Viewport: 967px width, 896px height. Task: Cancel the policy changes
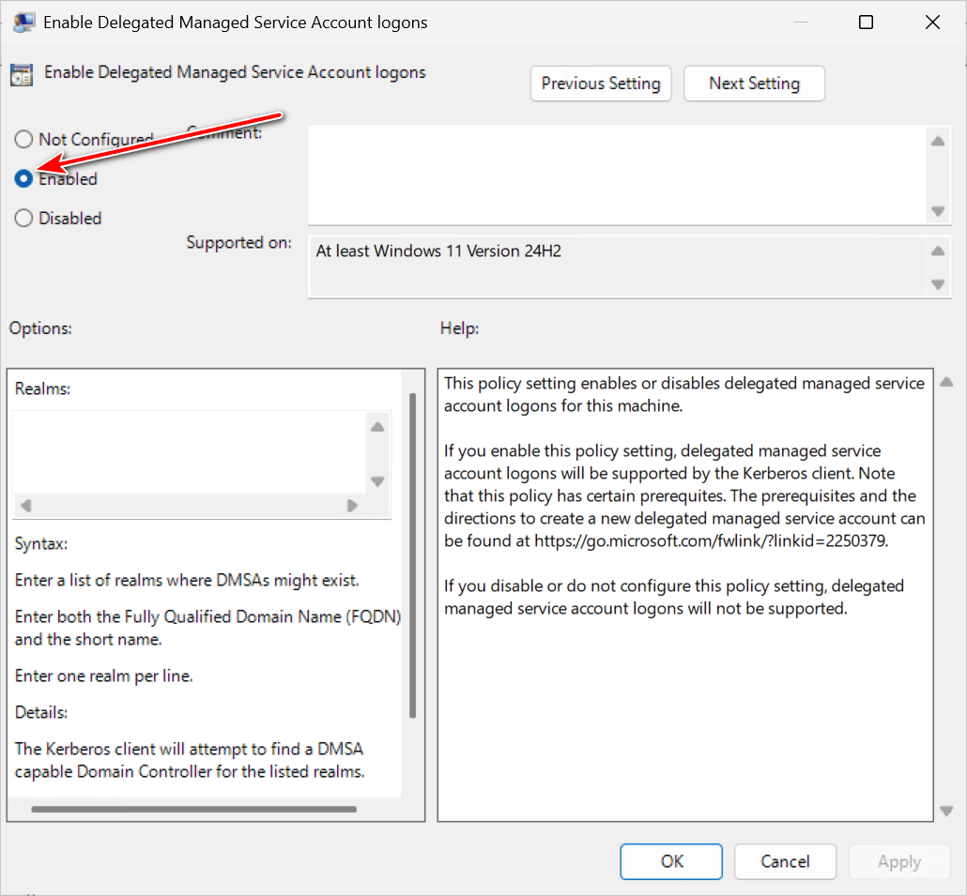785,861
